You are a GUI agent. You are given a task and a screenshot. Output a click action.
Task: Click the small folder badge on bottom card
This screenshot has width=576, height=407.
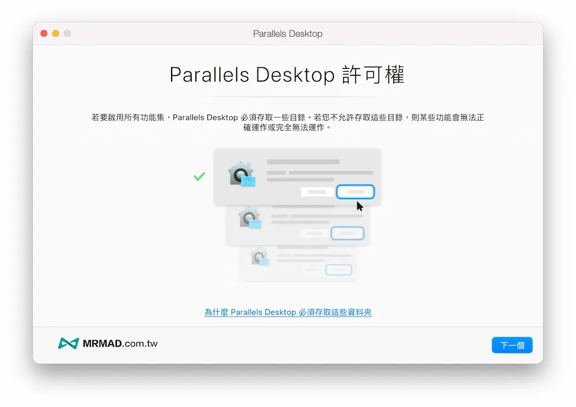[x=266, y=263]
